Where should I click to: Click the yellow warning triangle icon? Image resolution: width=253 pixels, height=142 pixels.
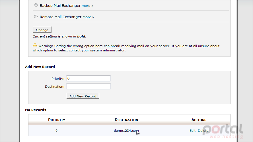(x=35, y=45)
